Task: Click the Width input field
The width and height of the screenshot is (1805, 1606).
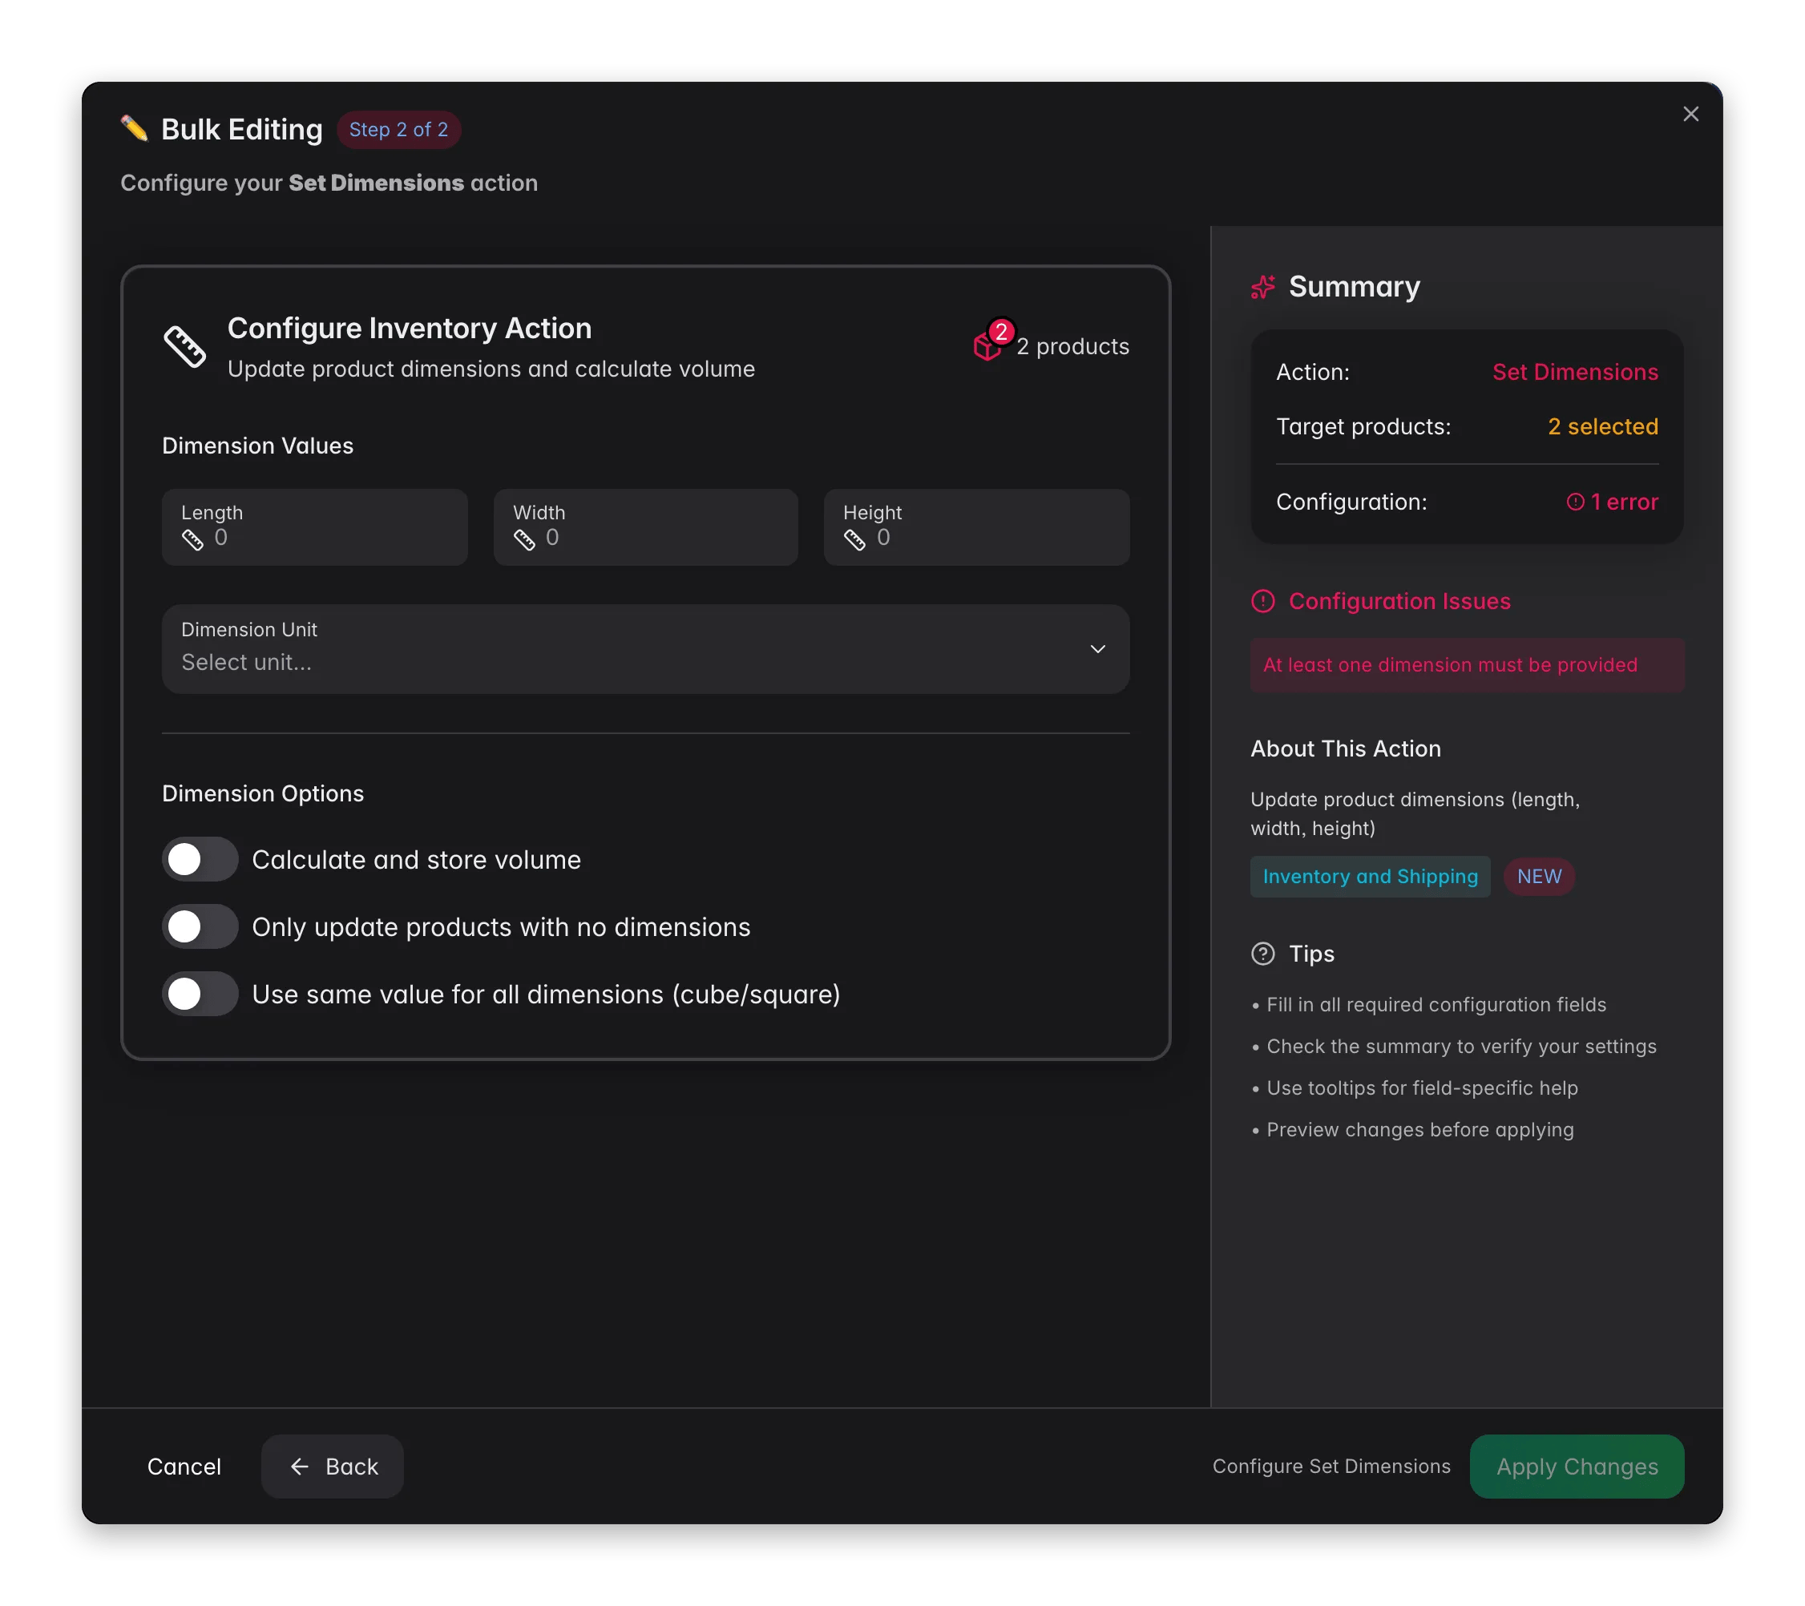Action: click(x=645, y=527)
